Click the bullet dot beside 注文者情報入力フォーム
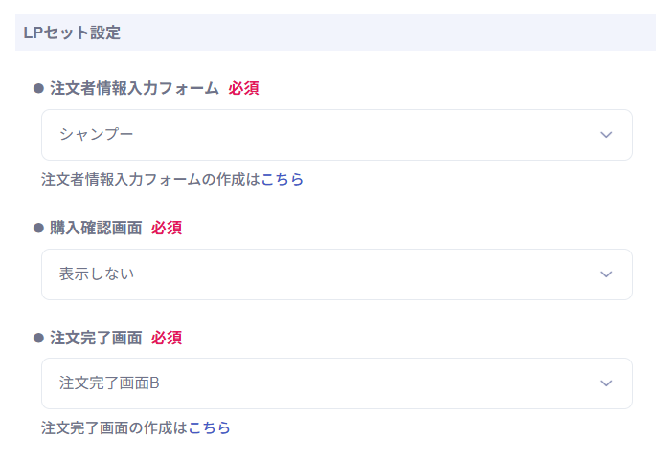Viewport: 656px width, 460px height. 38,88
